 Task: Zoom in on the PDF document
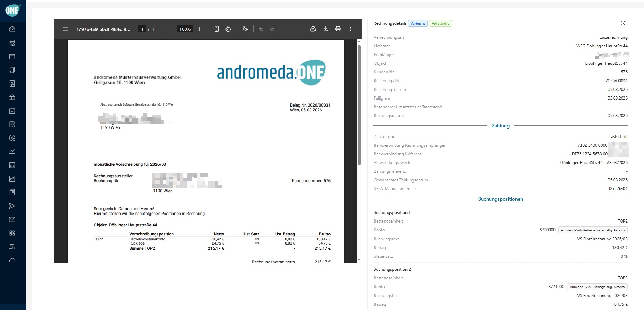[x=200, y=29]
